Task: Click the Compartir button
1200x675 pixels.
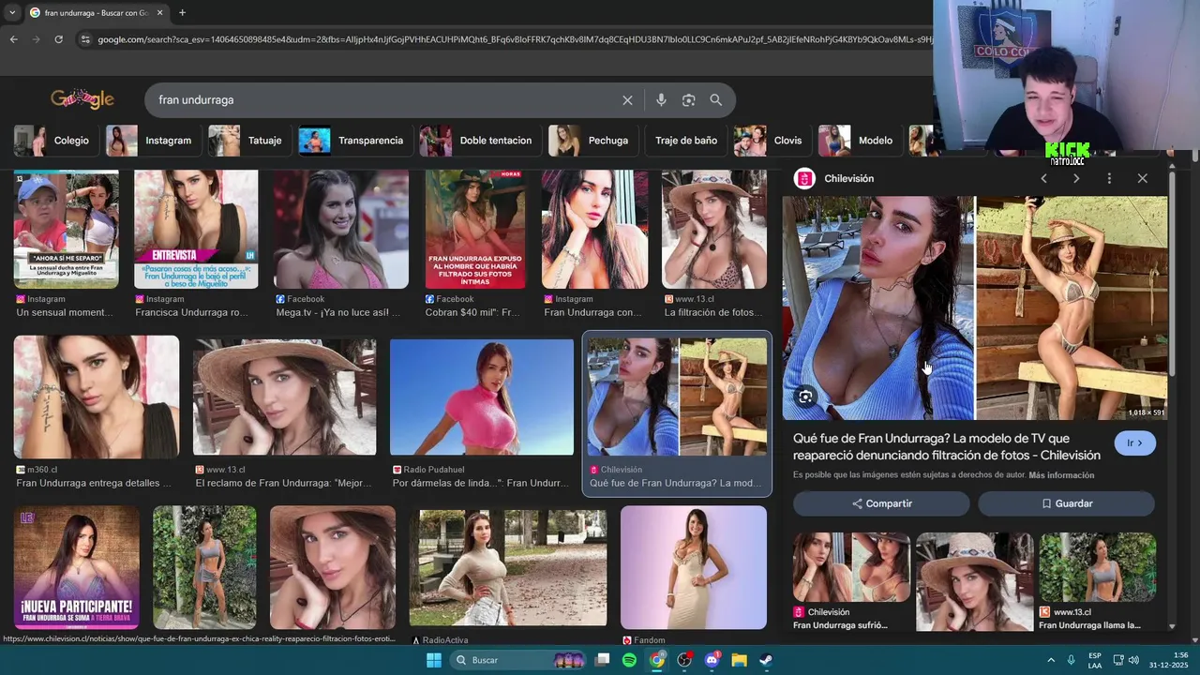Action: click(x=881, y=503)
